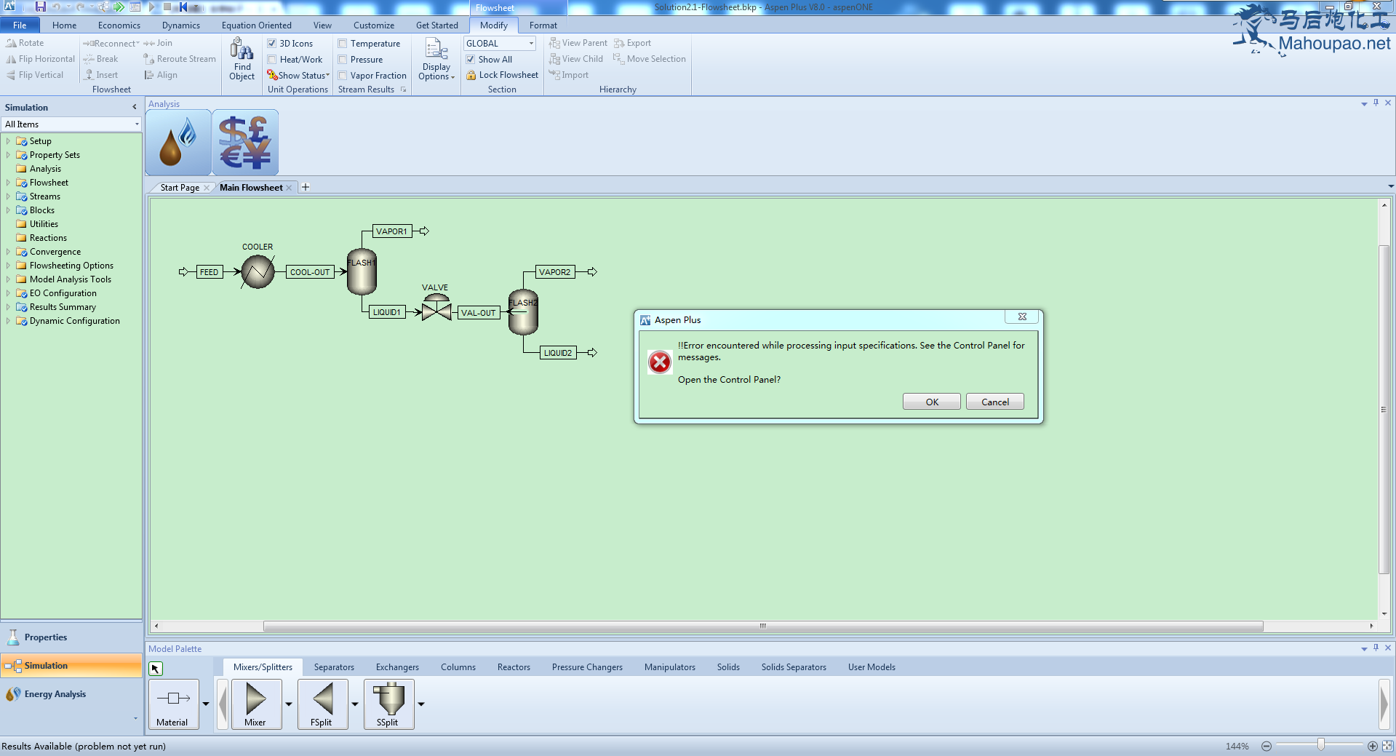Click the Lock Flowsheet icon
1396x756 pixels.
point(471,75)
